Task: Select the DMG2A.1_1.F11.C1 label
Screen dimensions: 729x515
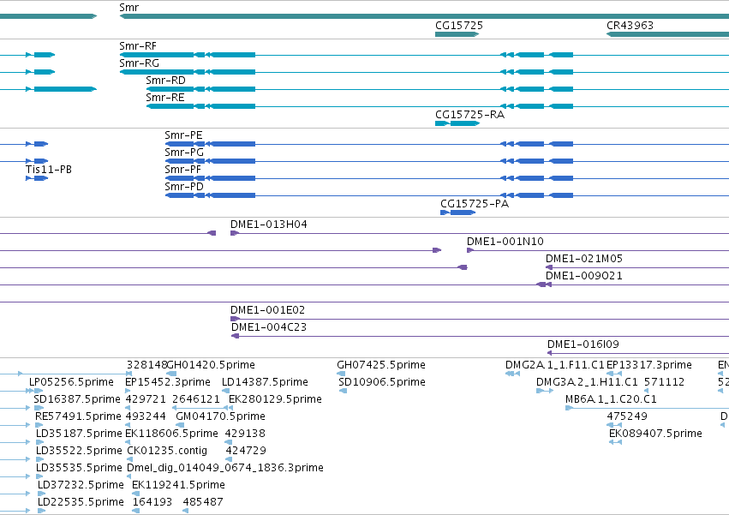Action: (x=554, y=365)
